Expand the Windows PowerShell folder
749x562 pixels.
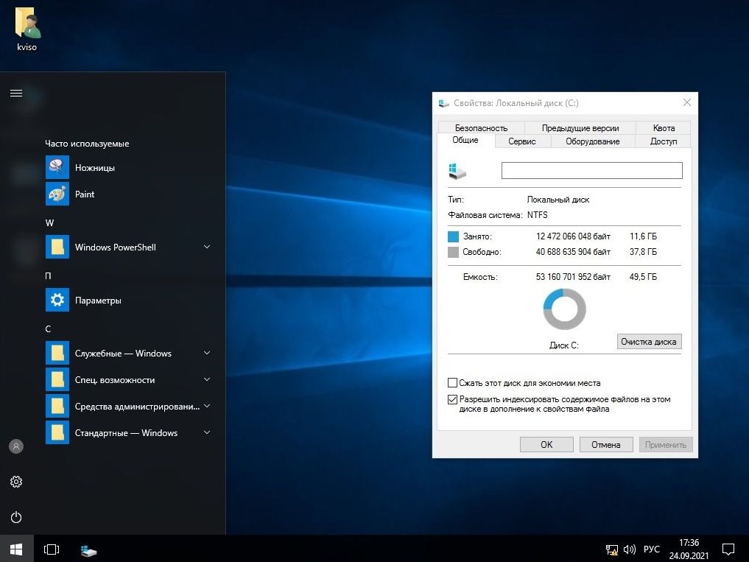(x=207, y=247)
